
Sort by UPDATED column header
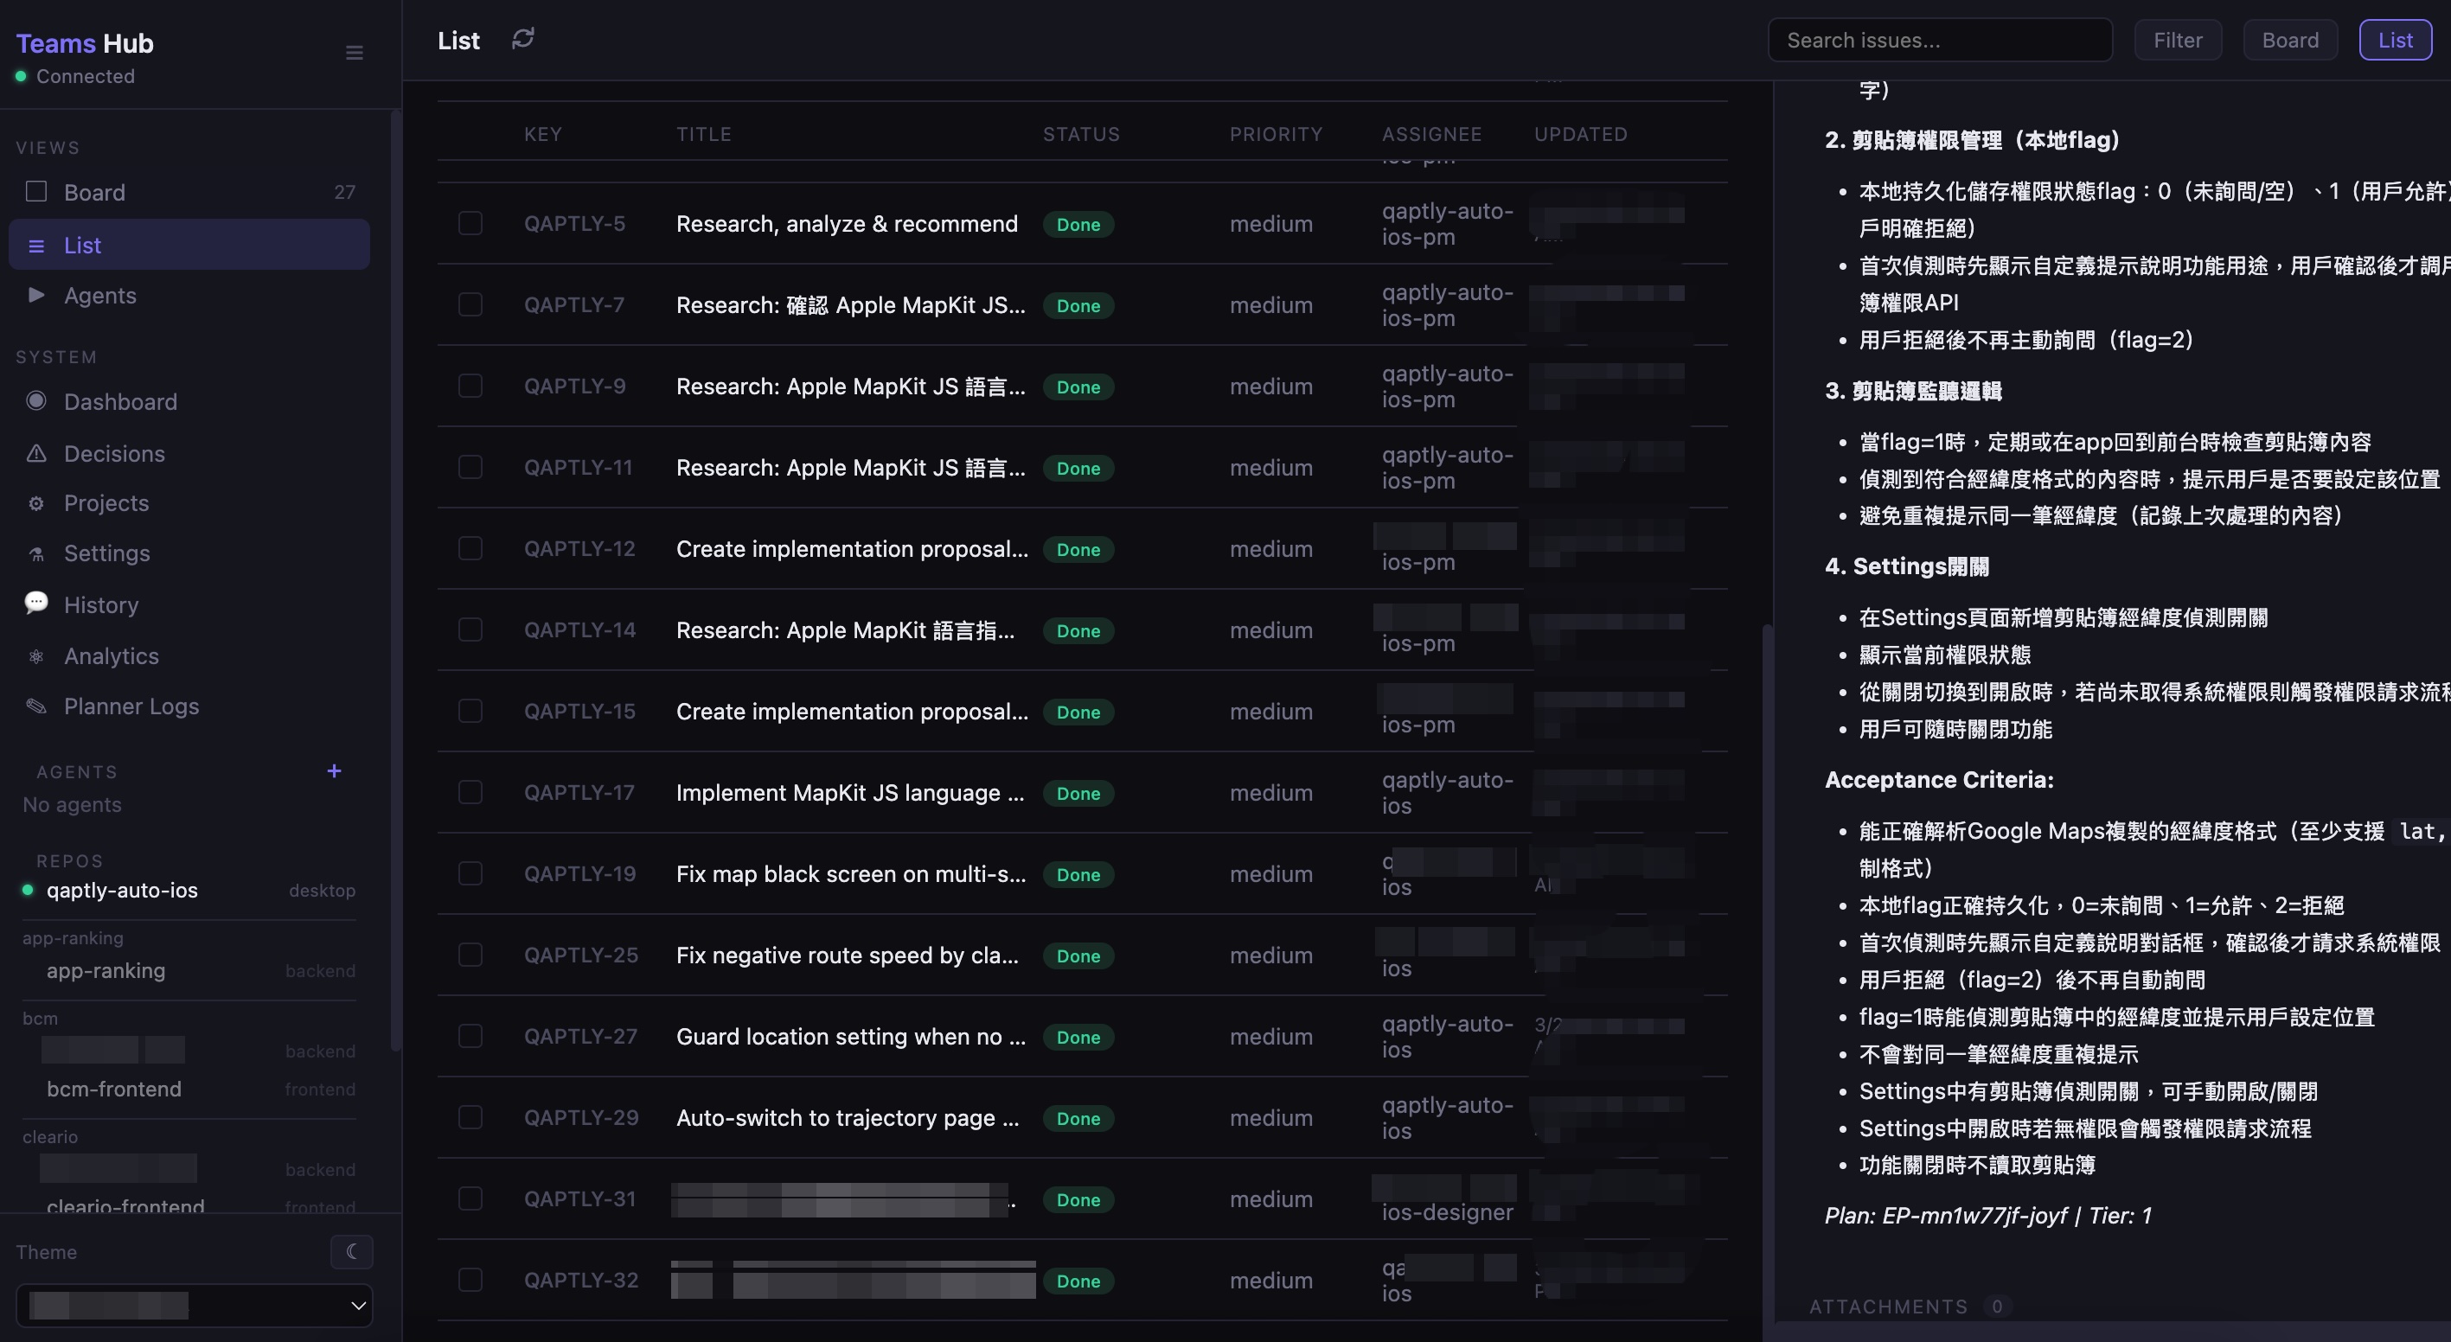click(x=1580, y=134)
